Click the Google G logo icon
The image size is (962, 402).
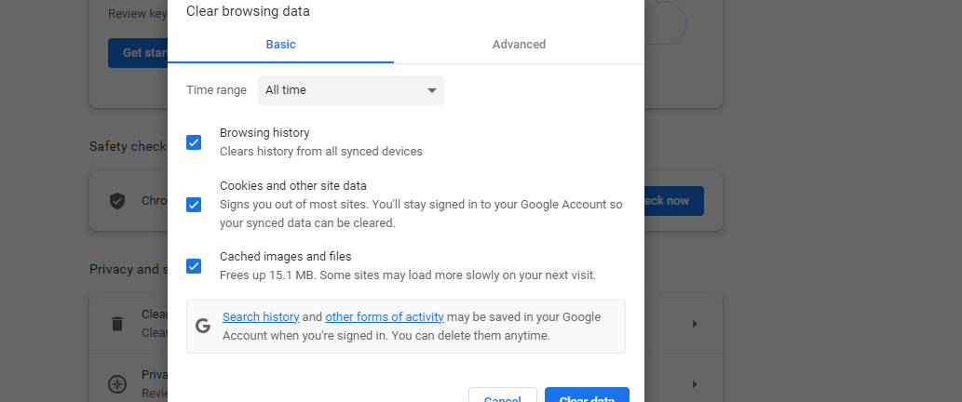[203, 326]
